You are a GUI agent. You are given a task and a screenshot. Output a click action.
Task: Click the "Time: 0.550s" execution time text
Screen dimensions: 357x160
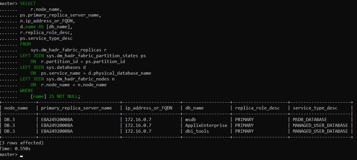(15, 149)
